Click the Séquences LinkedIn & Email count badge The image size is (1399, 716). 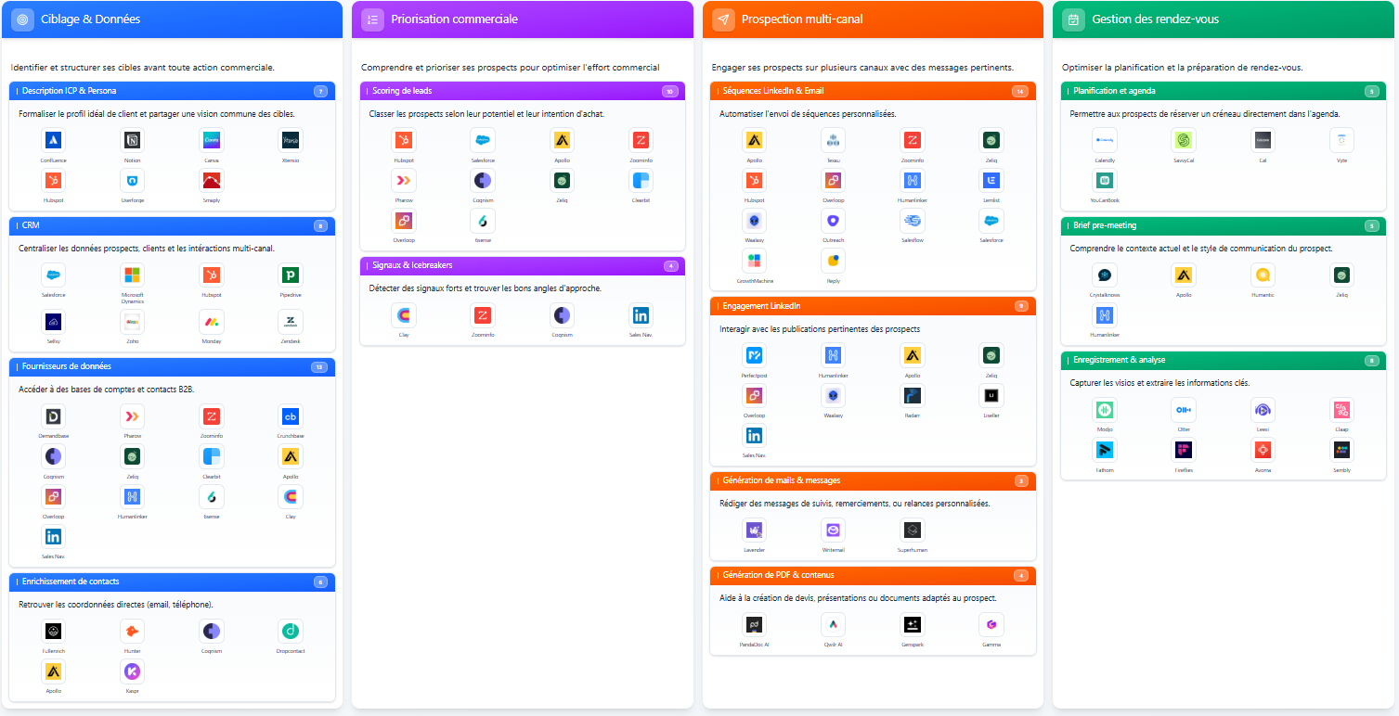pyautogui.click(x=1020, y=91)
